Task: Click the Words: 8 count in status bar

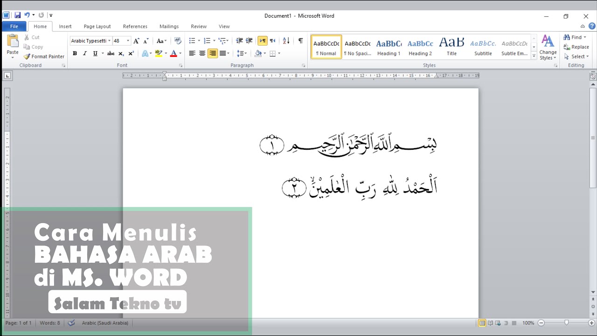Action: tap(50, 323)
